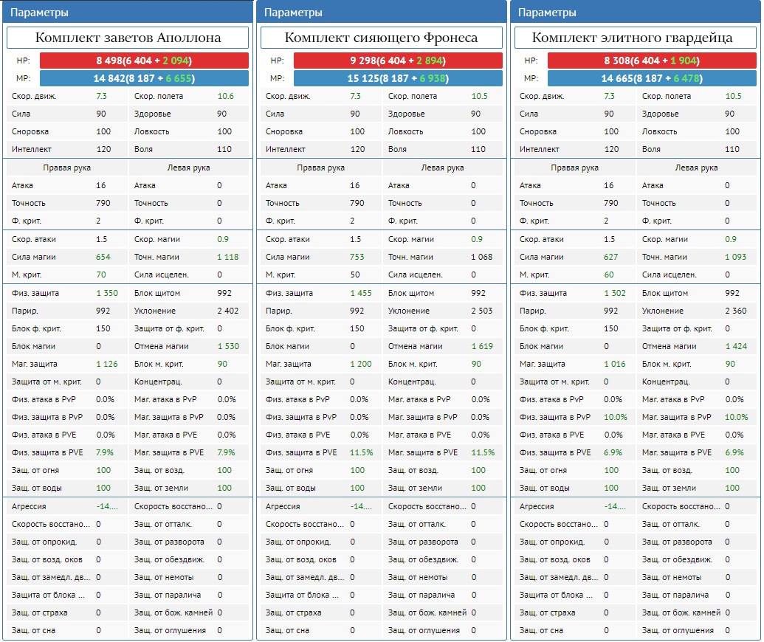Click "Правая рука" heading in the Аполлона panel
The width and height of the screenshot is (764, 642).
click(66, 168)
